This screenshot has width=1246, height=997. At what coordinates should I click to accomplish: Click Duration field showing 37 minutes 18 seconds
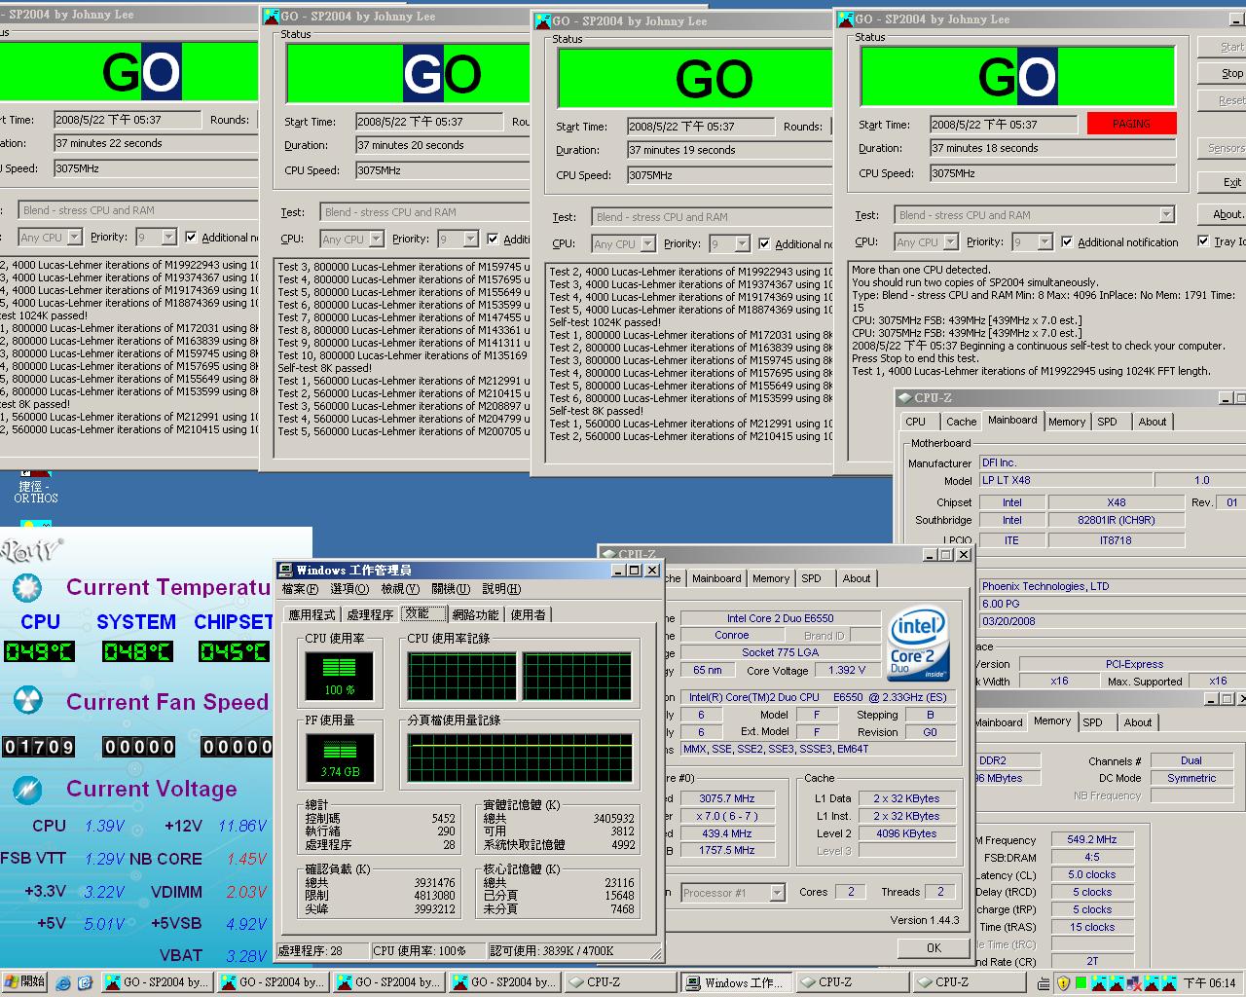coord(1051,148)
